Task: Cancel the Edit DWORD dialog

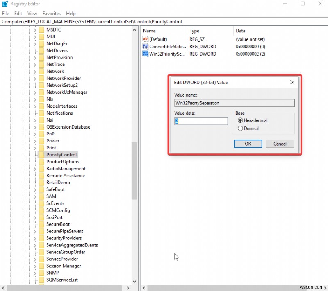Action: (x=280, y=144)
